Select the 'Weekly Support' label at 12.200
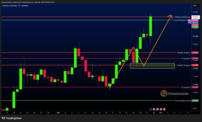The width and height of the screenshot is (202, 122). tap(184, 65)
